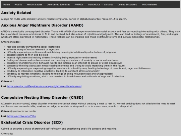
Task: Click the 'Coiner:A.I' line
Action: pos(7,81)
